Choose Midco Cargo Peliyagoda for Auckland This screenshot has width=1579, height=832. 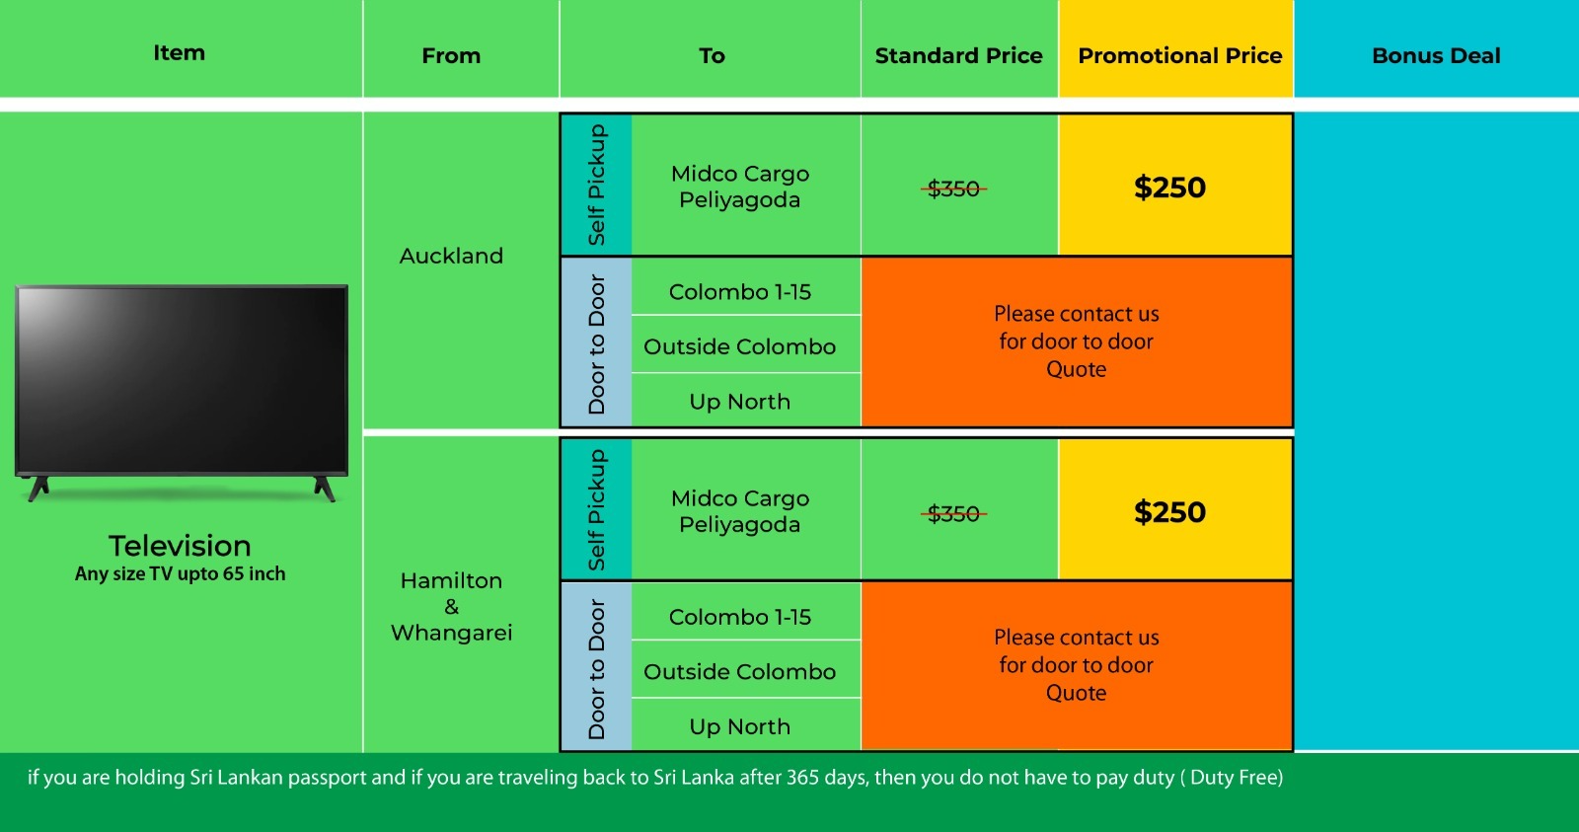point(740,187)
